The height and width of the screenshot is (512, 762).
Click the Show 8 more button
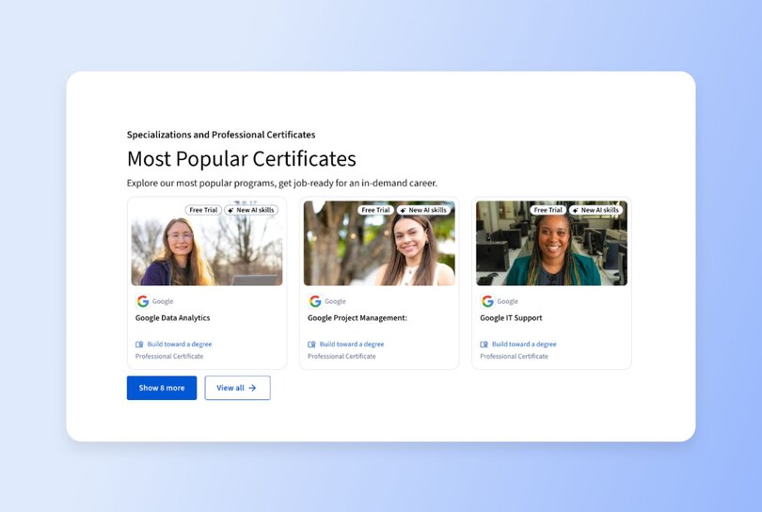point(162,388)
